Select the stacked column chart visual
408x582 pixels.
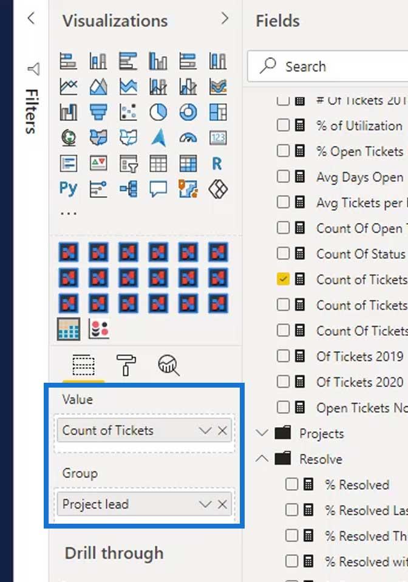pyautogui.click(x=98, y=61)
